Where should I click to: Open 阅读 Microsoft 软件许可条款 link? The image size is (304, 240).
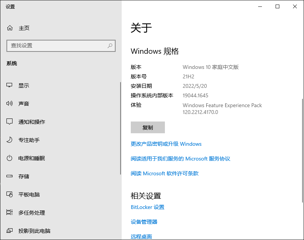coord(165,173)
